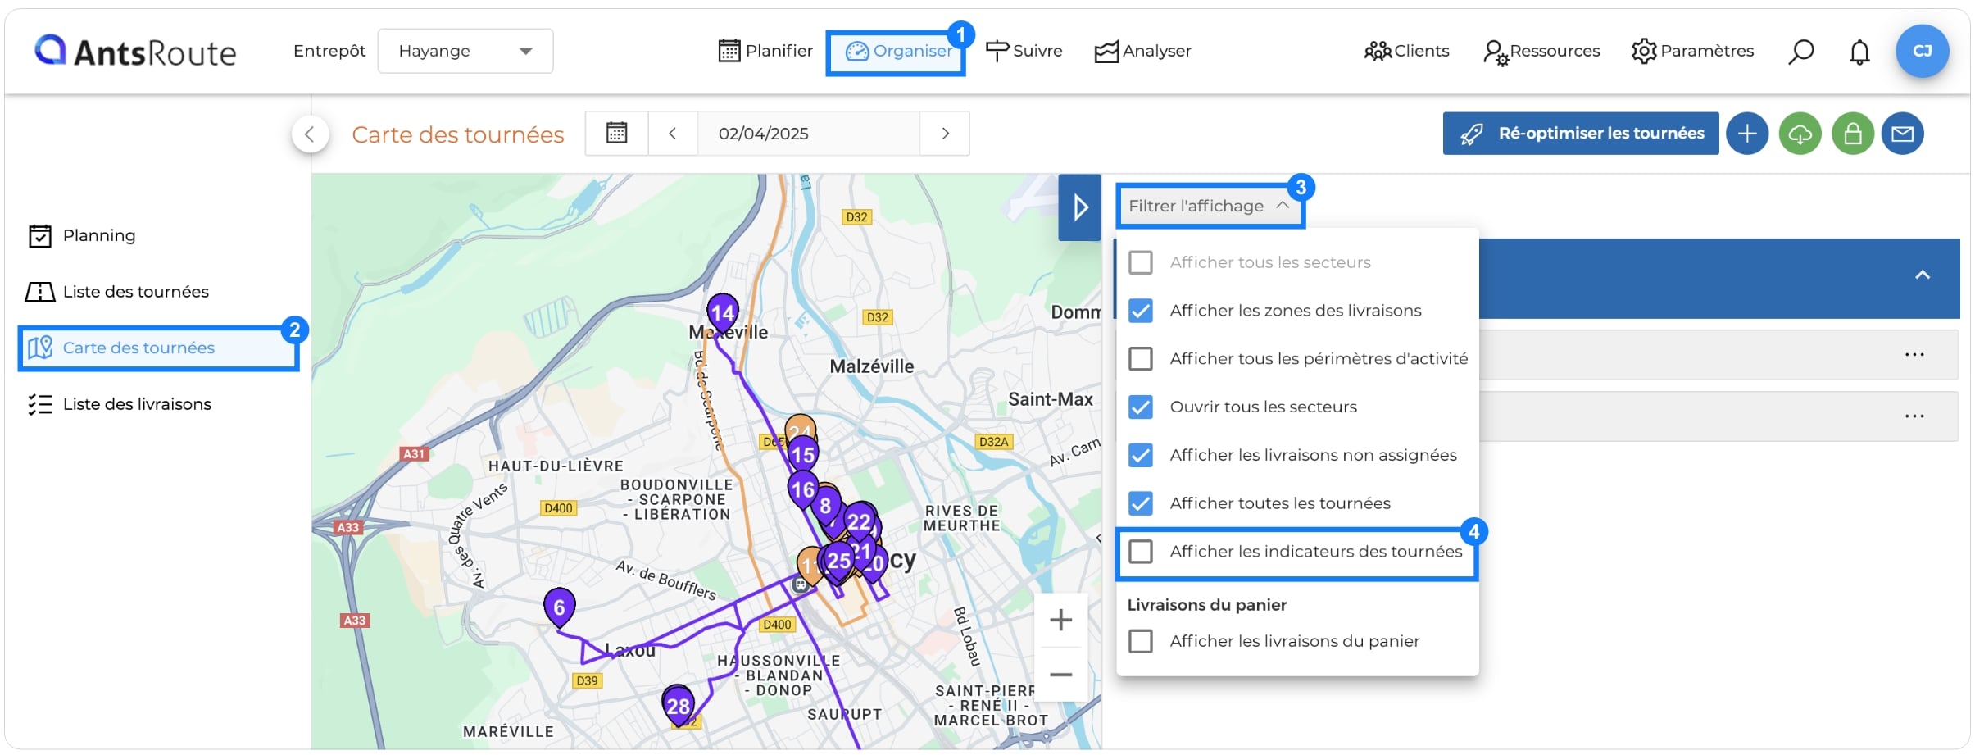Open the Planifier tab
This screenshot has height=755, width=1975.
click(x=765, y=51)
